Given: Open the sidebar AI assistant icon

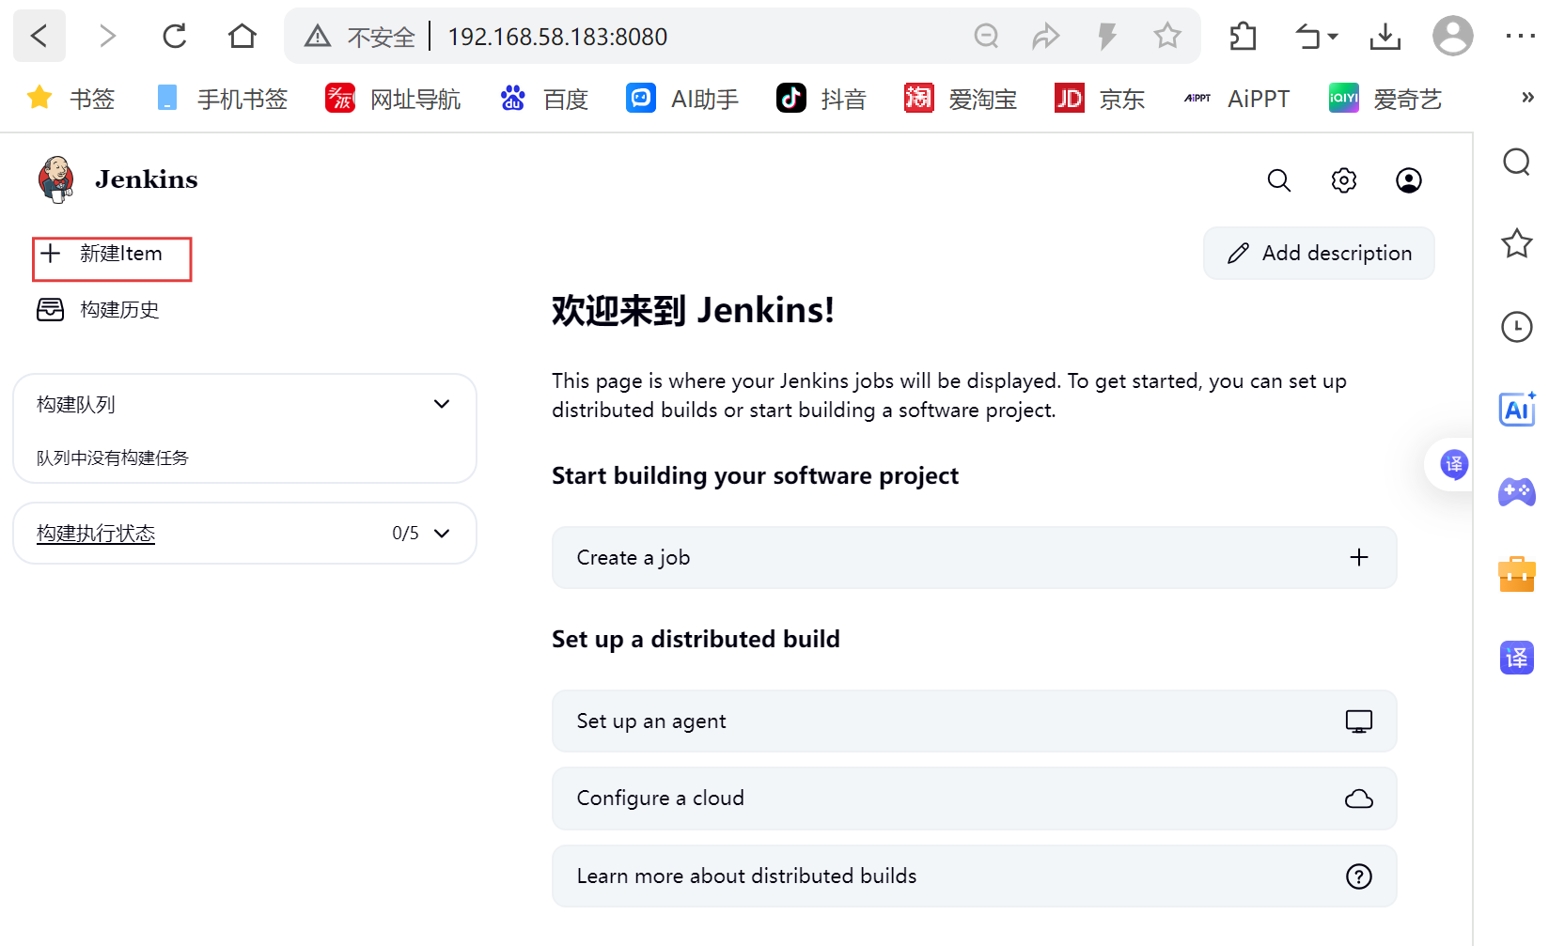Looking at the screenshot, I should click(x=1517, y=409).
